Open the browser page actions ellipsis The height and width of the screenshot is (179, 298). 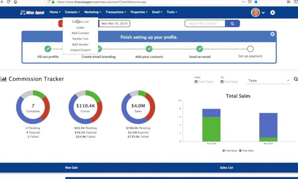(243, 2)
